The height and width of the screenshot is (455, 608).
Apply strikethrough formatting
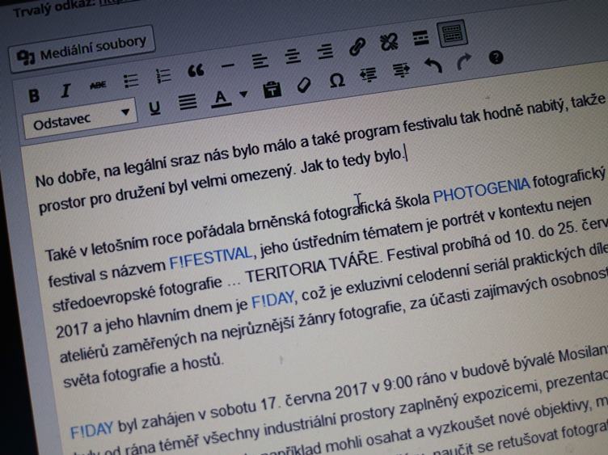click(x=98, y=86)
